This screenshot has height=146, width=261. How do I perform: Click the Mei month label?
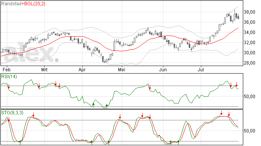(121, 69)
